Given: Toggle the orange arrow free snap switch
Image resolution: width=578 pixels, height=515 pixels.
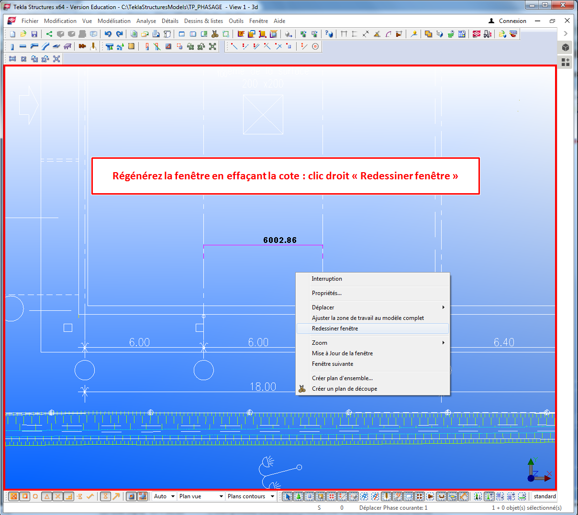Looking at the screenshot, I should (116, 496).
